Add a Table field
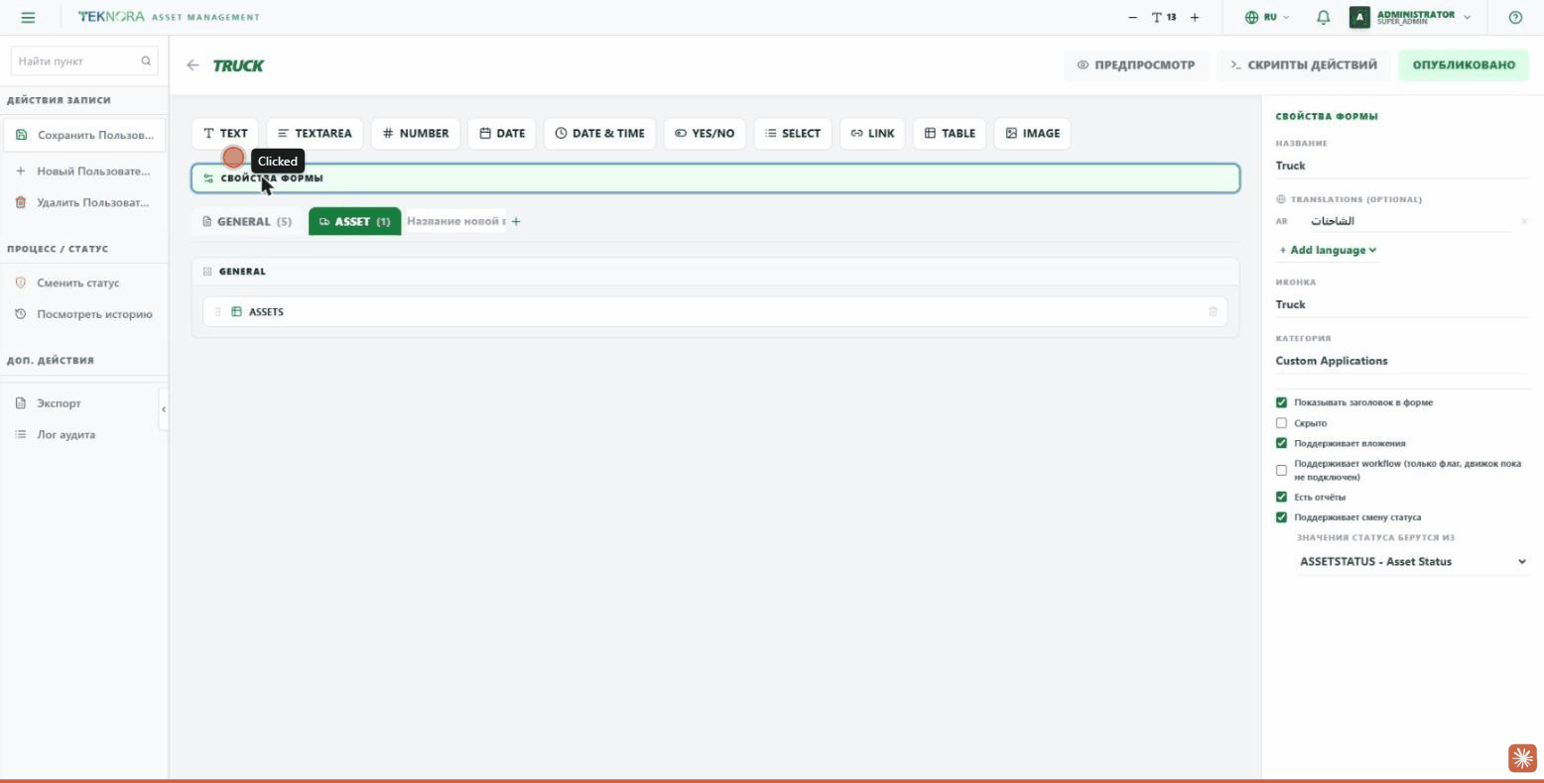 [x=950, y=134]
